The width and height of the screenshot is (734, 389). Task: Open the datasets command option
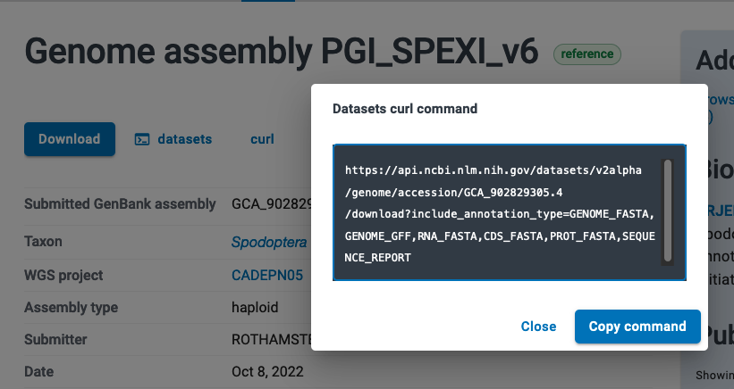(184, 139)
